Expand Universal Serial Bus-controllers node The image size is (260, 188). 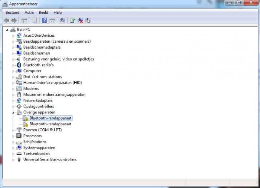click(13, 160)
